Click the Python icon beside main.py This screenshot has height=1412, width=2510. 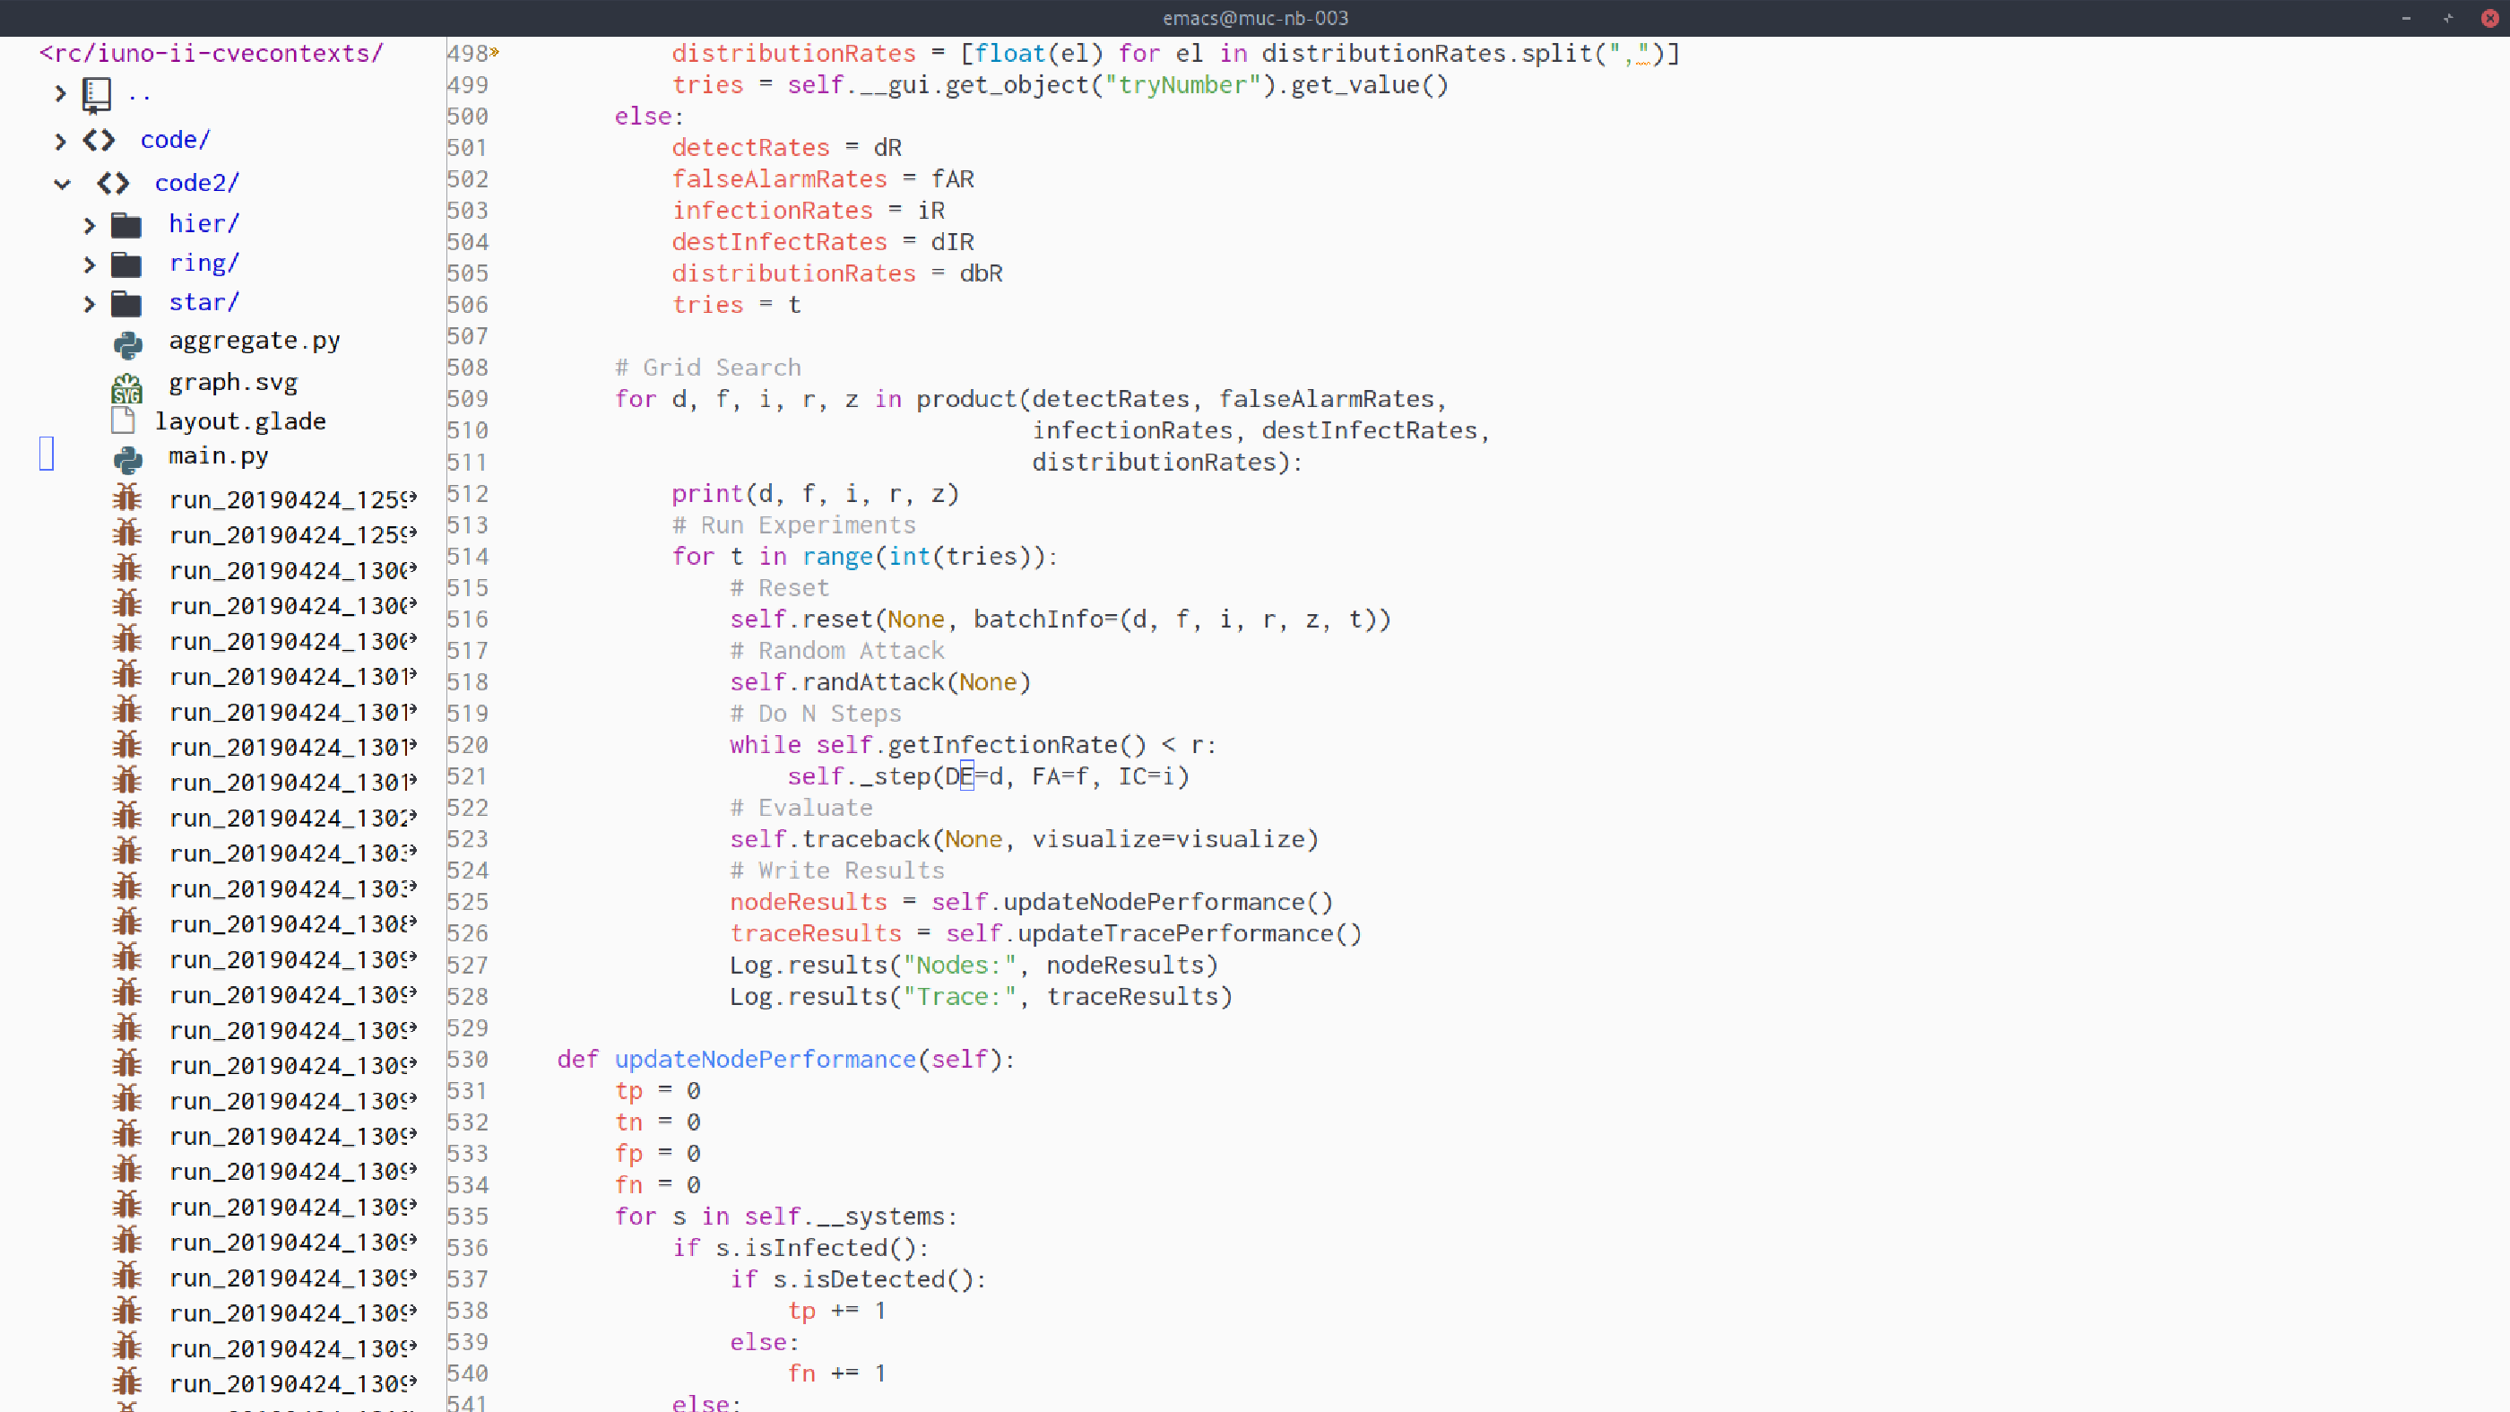pyautogui.click(x=127, y=459)
